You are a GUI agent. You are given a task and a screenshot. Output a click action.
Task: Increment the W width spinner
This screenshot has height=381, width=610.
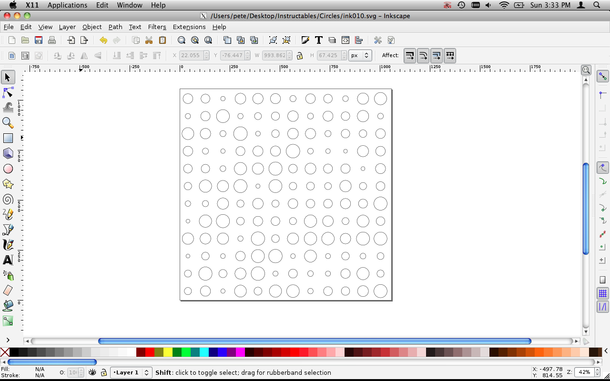click(289, 53)
